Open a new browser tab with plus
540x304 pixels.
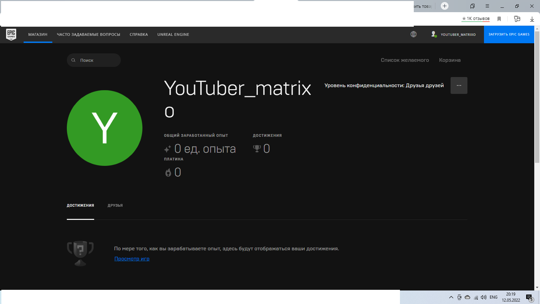click(x=445, y=6)
